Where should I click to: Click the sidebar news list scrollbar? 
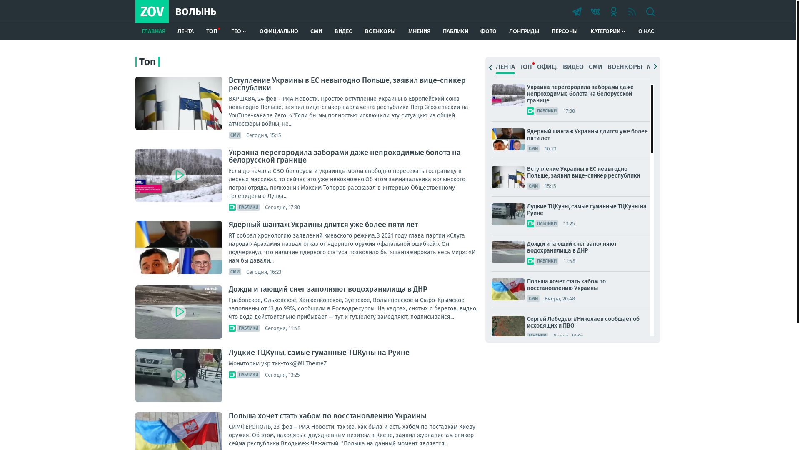[652, 119]
